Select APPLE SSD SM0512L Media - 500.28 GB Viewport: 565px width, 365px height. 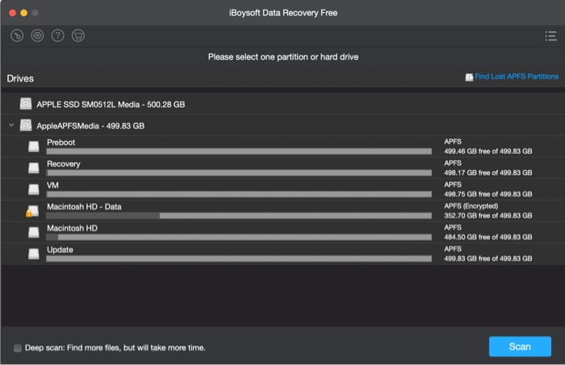pos(111,105)
